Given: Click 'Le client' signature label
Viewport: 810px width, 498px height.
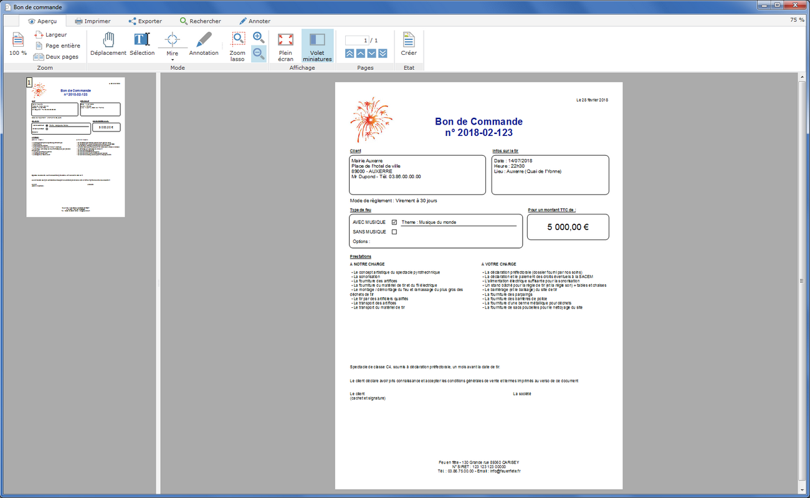Looking at the screenshot, I should click(358, 394).
